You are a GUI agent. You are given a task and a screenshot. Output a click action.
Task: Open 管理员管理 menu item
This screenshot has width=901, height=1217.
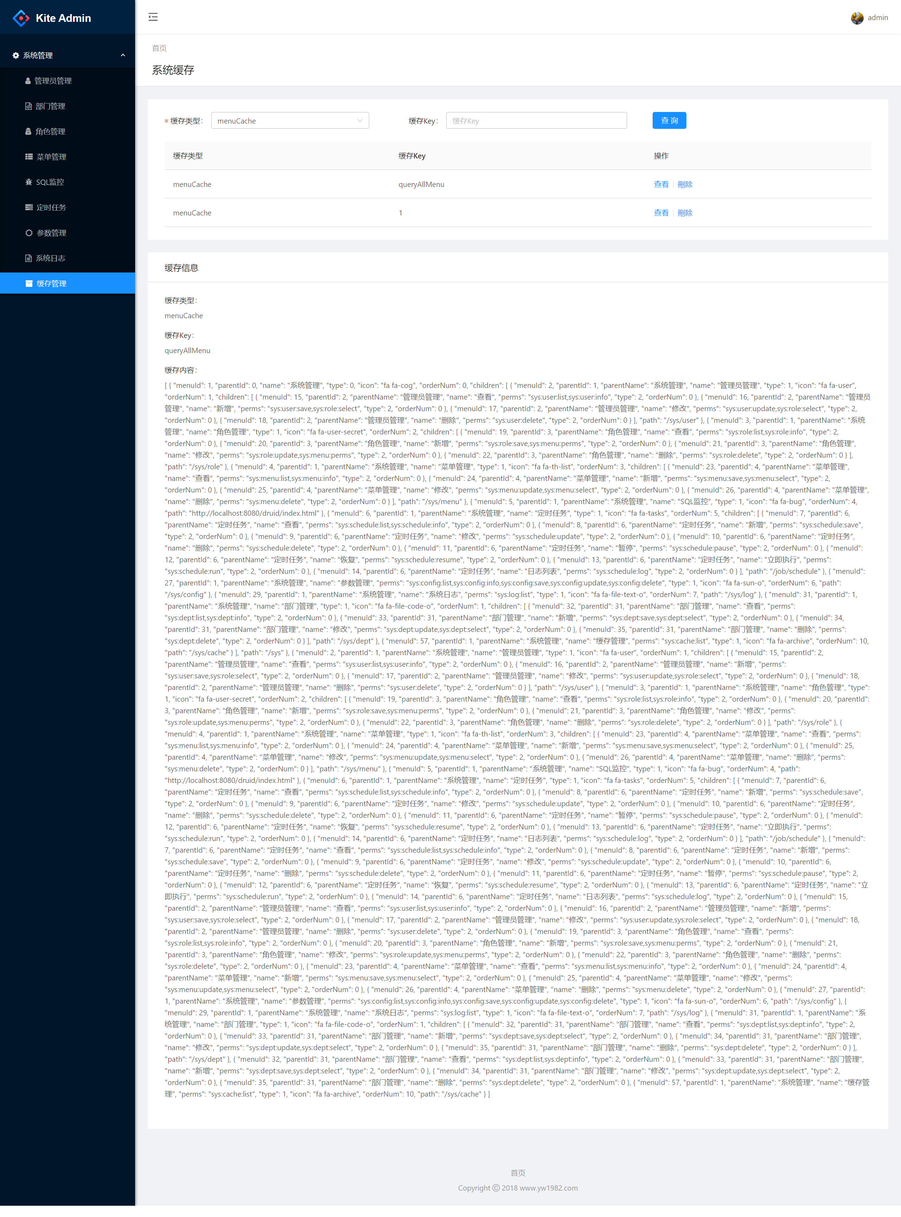[68, 81]
